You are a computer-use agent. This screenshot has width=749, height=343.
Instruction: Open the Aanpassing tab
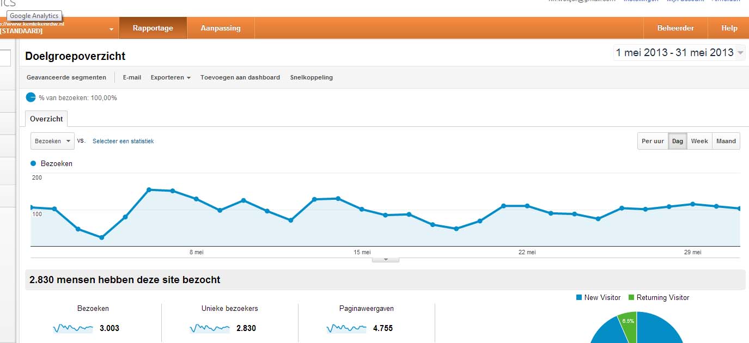pyautogui.click(x=221, y=28)
